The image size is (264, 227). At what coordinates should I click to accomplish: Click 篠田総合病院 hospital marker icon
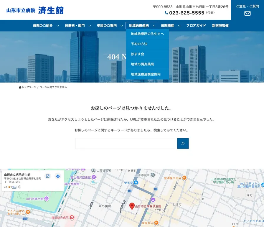click(x=72, y=218)
